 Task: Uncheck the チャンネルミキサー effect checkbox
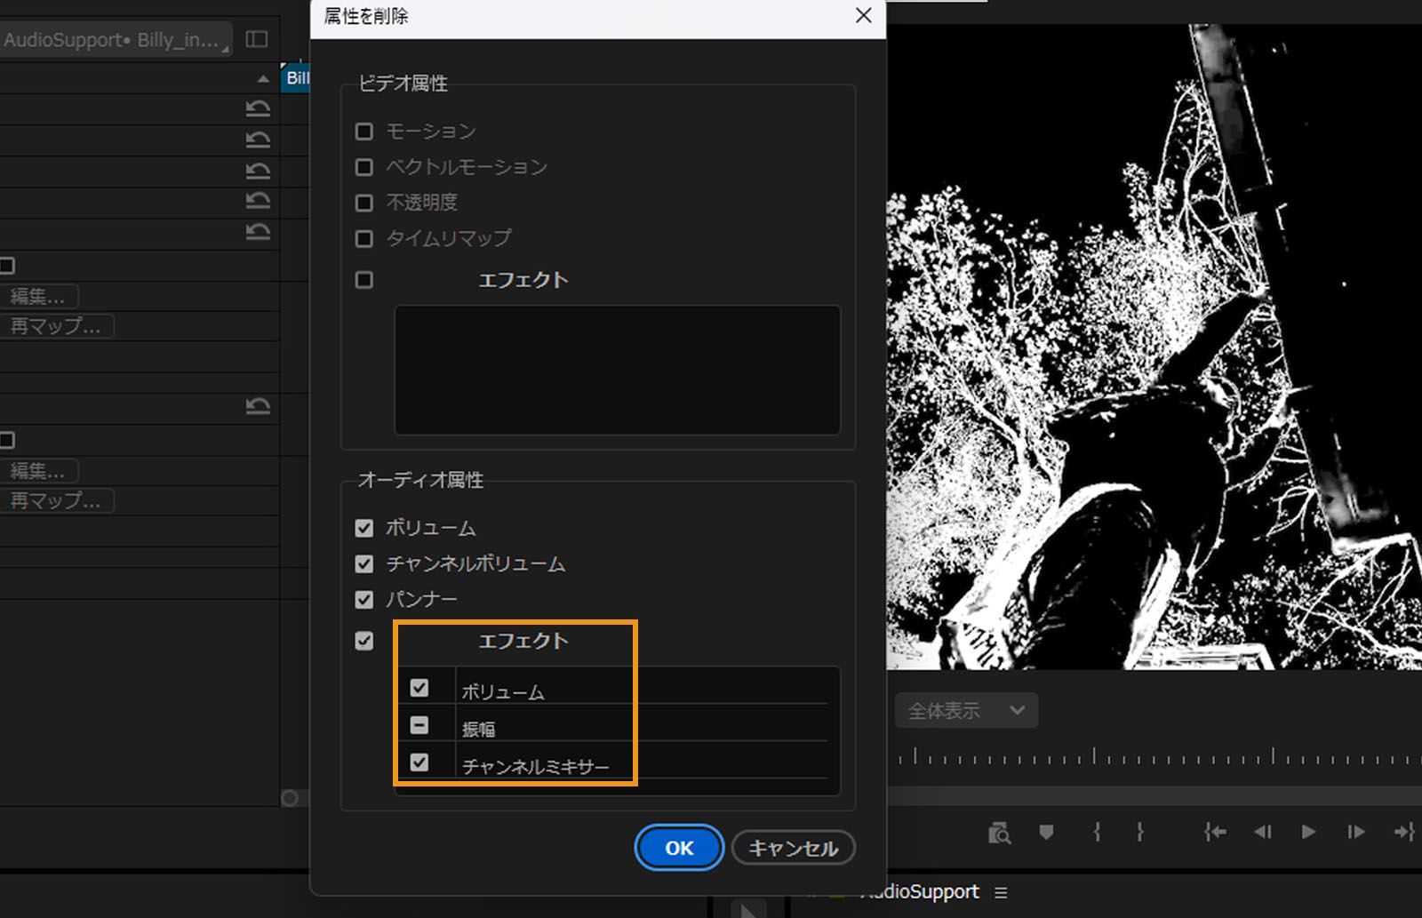point(419,762)
